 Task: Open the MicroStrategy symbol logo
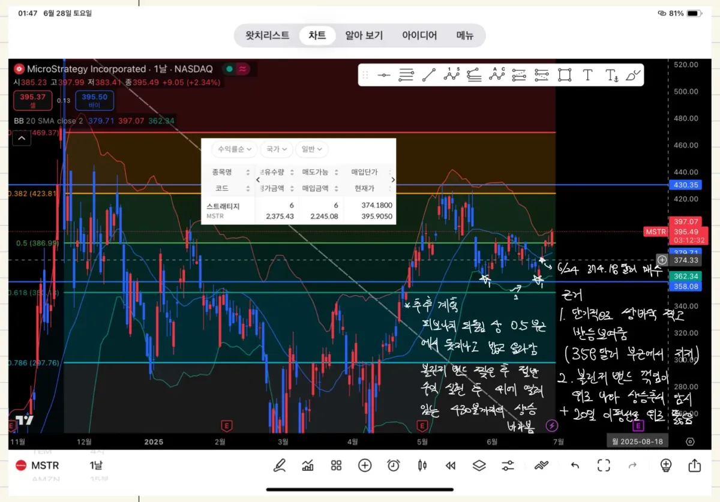pyautogui.click(x=19, y=69)
